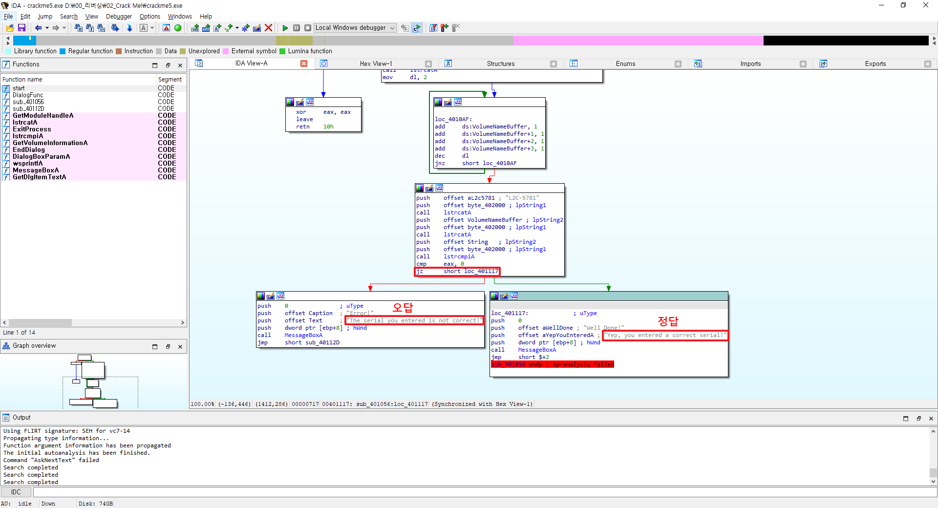Open the Windows menu
The image size is (938, 508).
pos(180,16)
